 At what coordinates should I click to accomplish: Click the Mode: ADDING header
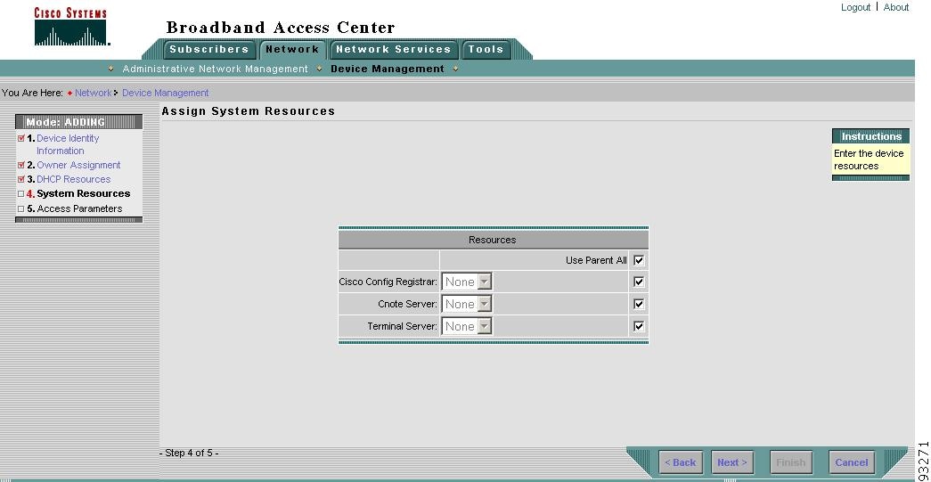click(x=79, y=122)
